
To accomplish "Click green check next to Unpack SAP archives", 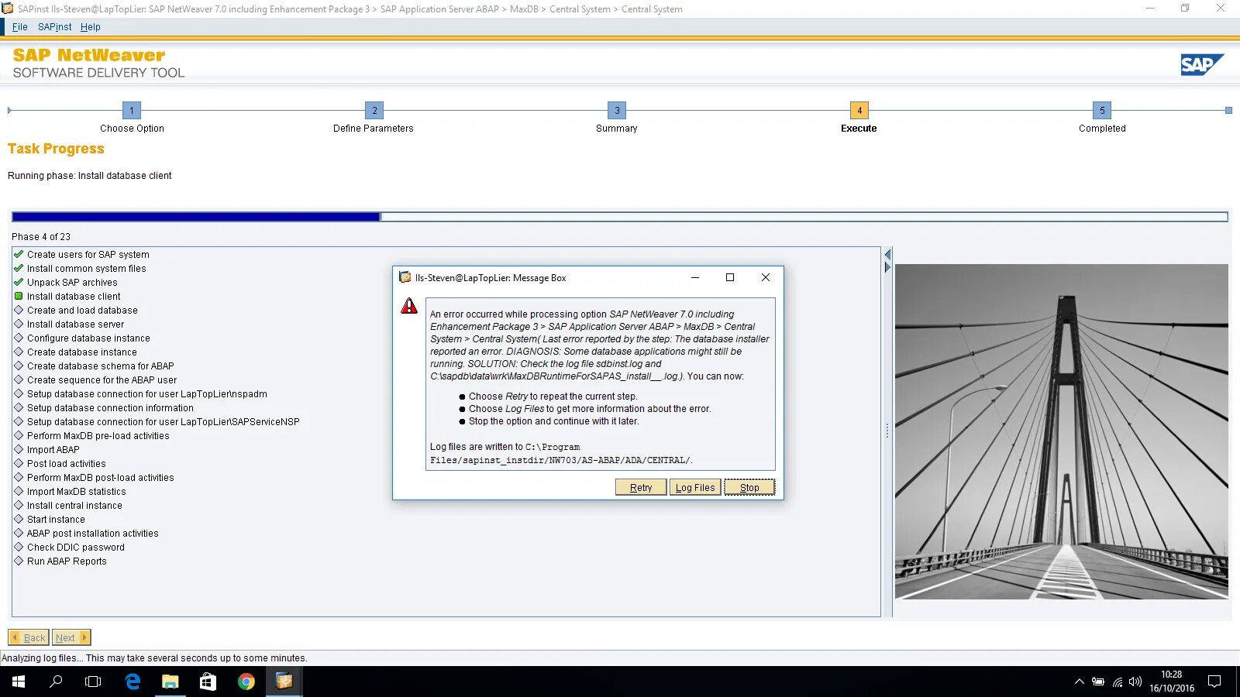I will [x=19, y=282].
